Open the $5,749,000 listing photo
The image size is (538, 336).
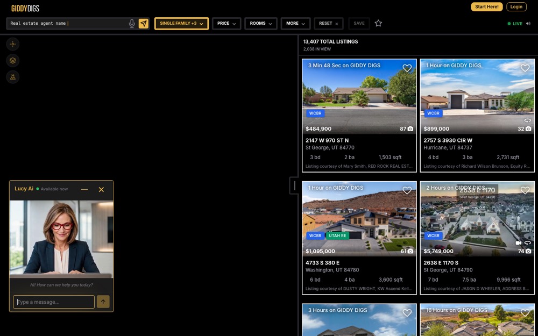click(477, 219)
